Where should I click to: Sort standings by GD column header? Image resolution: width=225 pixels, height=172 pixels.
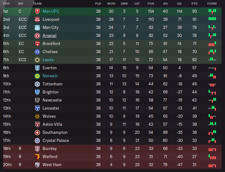(180, 3)
